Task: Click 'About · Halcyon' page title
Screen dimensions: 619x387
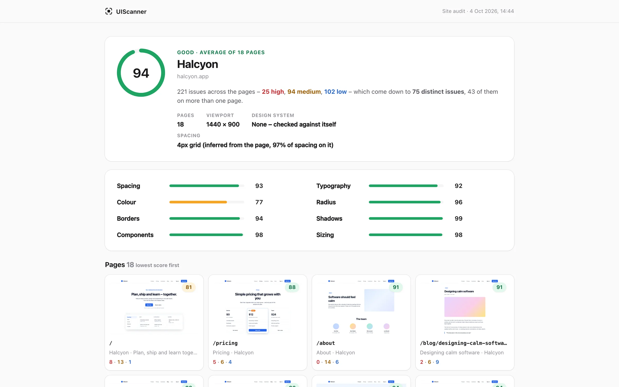Action: click(x=336, y=352)
